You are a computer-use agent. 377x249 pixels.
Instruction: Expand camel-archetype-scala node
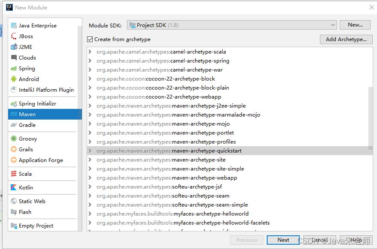[90, 52]
